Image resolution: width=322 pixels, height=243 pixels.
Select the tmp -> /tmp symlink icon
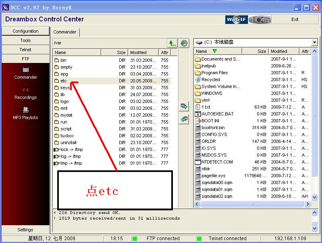click(x=57, y=163)
